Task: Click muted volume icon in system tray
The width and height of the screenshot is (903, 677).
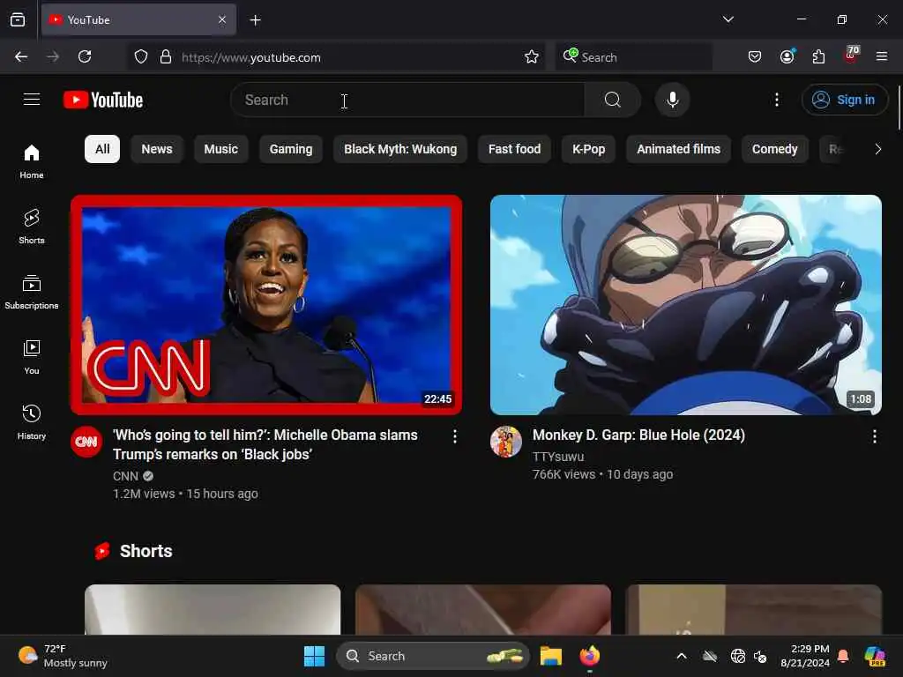Action: click(760, 656)
